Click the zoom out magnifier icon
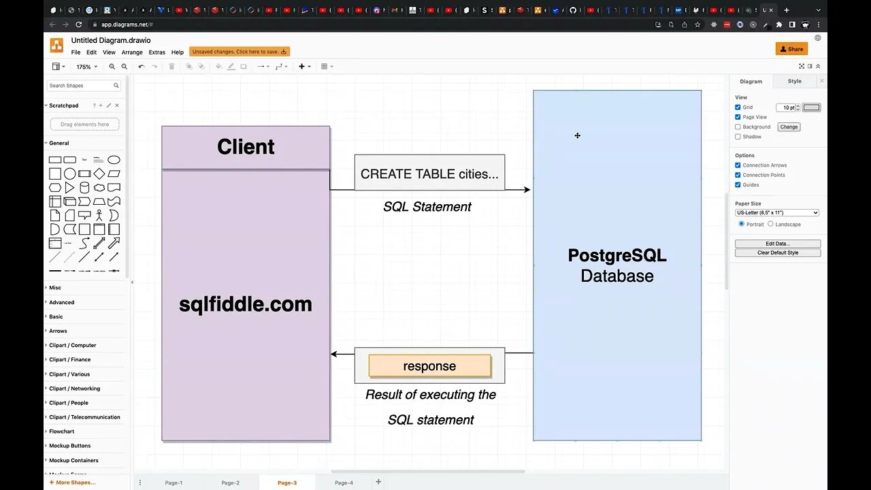Screen dimensions: 871x490 pyautogui.click(x=124, y=67)
